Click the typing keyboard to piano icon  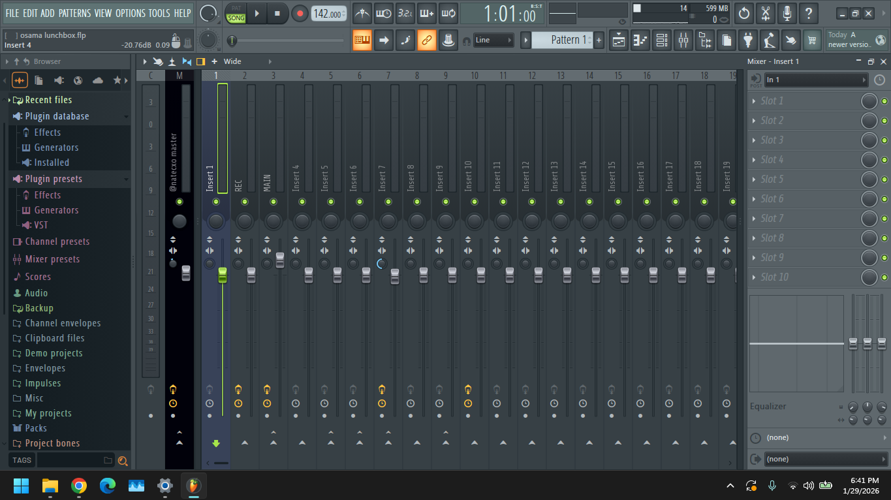point(362,40)
